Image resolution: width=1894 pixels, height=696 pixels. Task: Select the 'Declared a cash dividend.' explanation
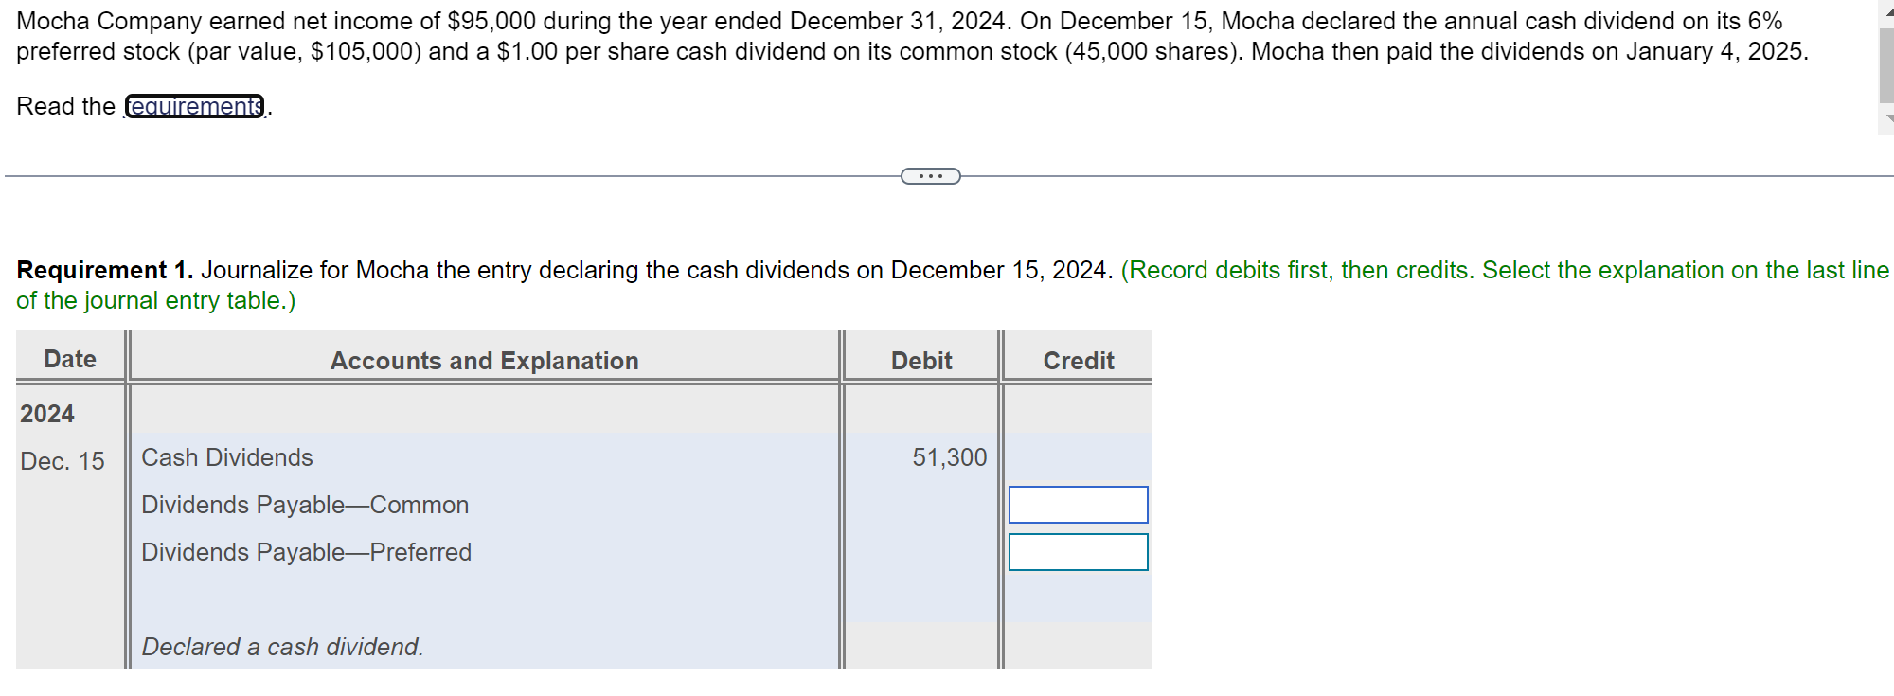[x=281, y=647]
